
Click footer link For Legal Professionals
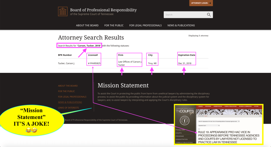pos(72,97)
